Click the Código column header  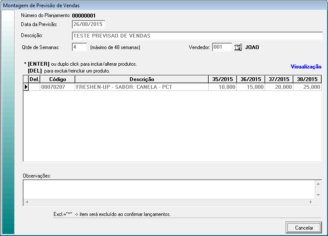pos(57,79)
